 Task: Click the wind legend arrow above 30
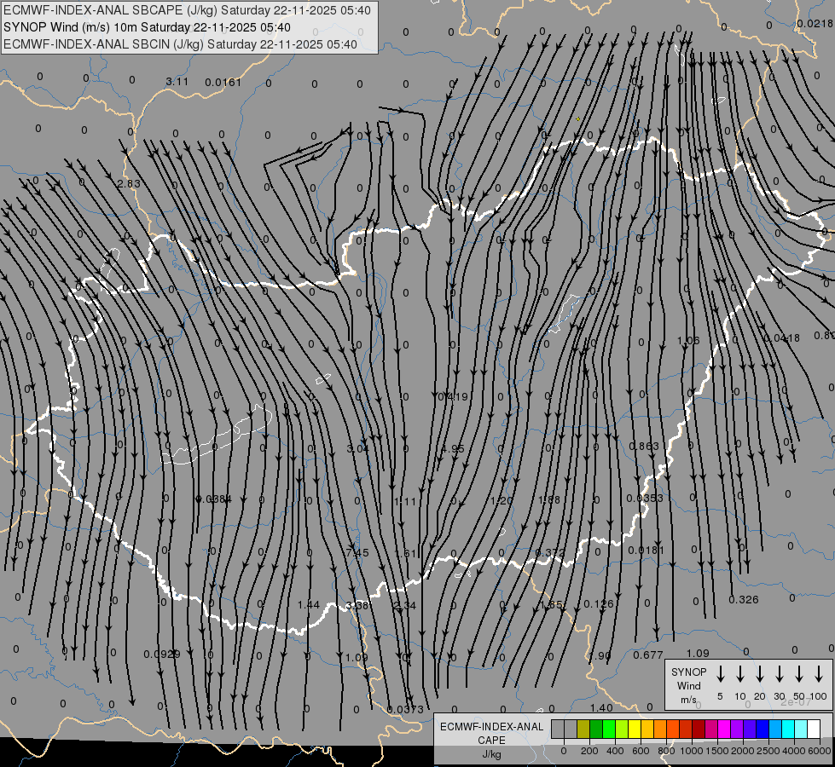click(779, 674)
